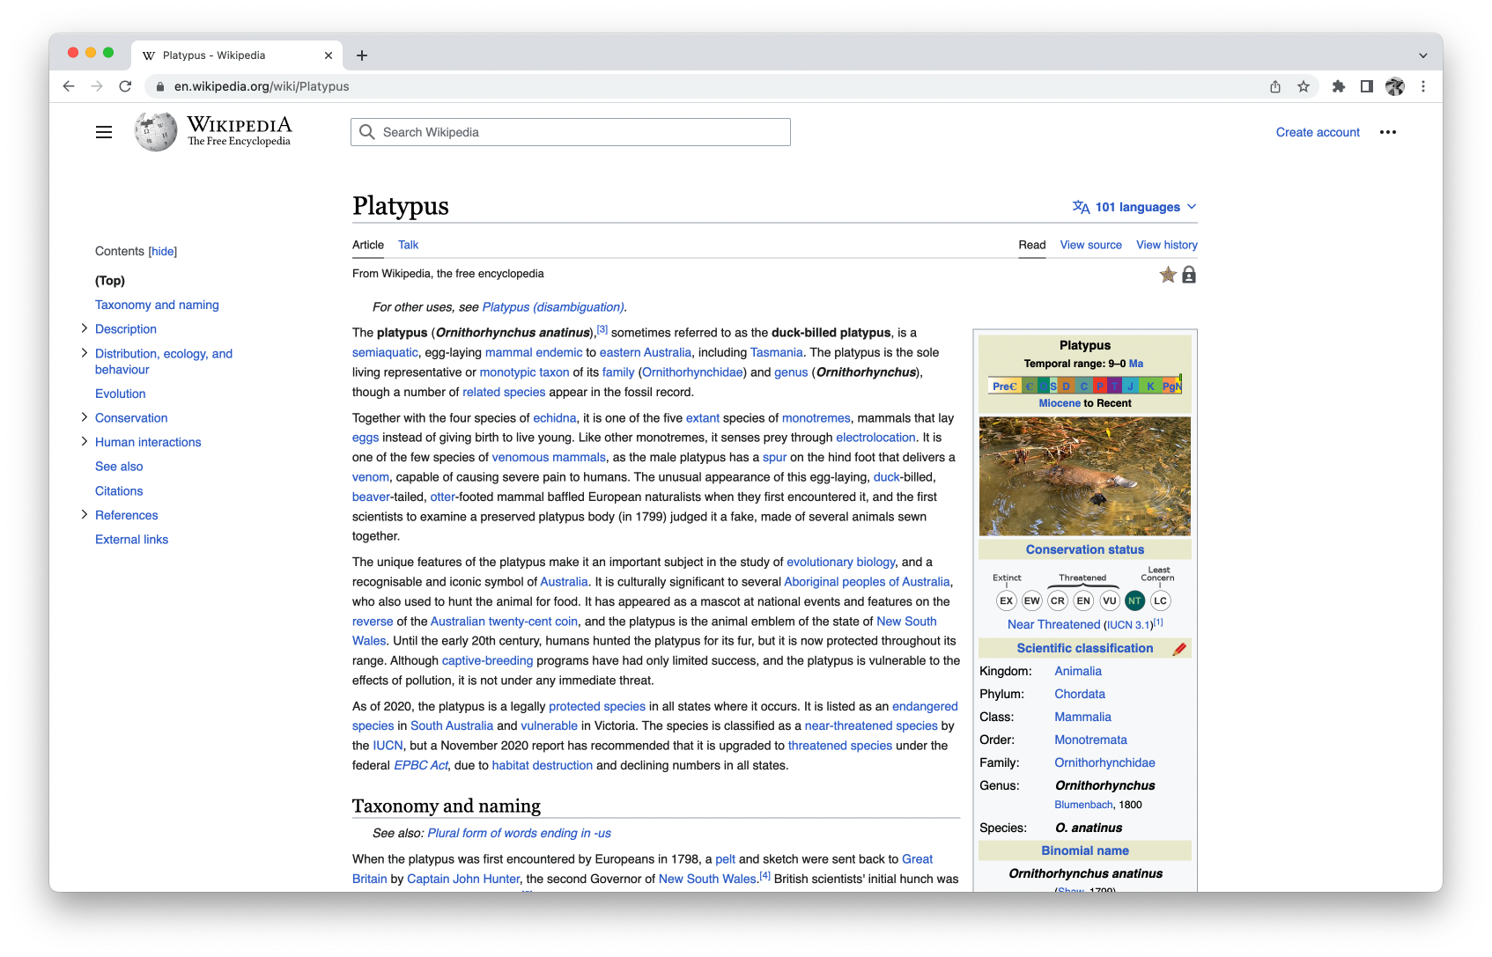
Task: Follow the echidna hyperlink
Action: 555,417
